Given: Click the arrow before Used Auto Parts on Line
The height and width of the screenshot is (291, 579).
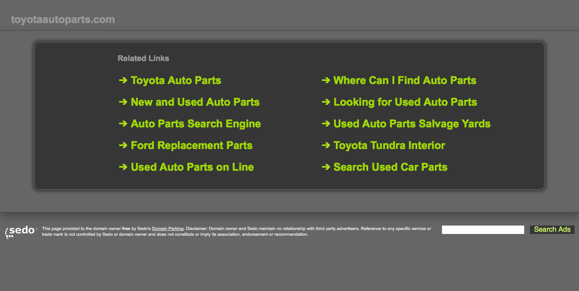Looking at the screenshot, I should click(123, 167).
